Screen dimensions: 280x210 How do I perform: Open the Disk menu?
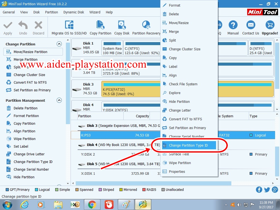[x=37, y=12]
